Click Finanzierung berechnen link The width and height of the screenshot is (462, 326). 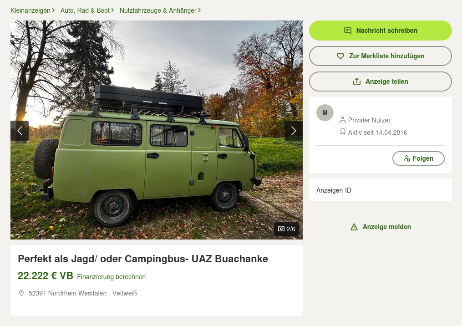(112, 277)
